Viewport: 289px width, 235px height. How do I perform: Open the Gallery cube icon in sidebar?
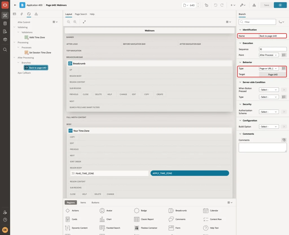[5, 39]
